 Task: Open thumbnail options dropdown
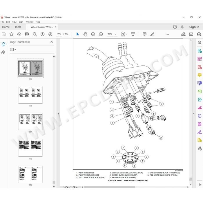(13, 50)
